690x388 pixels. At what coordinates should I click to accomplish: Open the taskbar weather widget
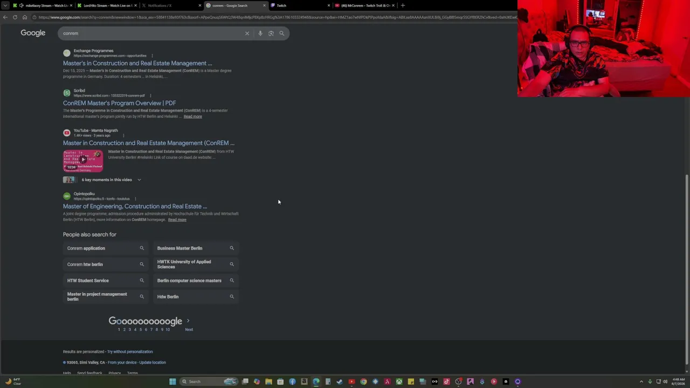pyautogui.click(x=13, y=382)
